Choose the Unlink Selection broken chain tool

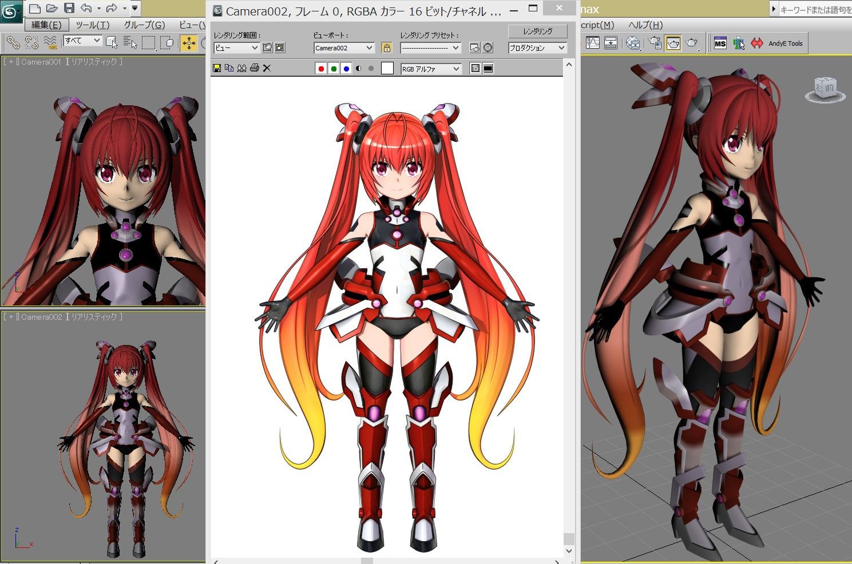pyautogui.click(x=31, y=43)
